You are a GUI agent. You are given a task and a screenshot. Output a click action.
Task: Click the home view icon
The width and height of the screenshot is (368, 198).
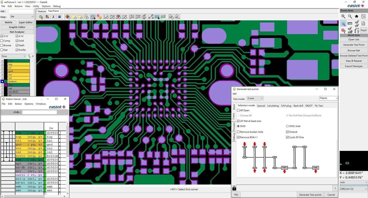pos(356,16)
